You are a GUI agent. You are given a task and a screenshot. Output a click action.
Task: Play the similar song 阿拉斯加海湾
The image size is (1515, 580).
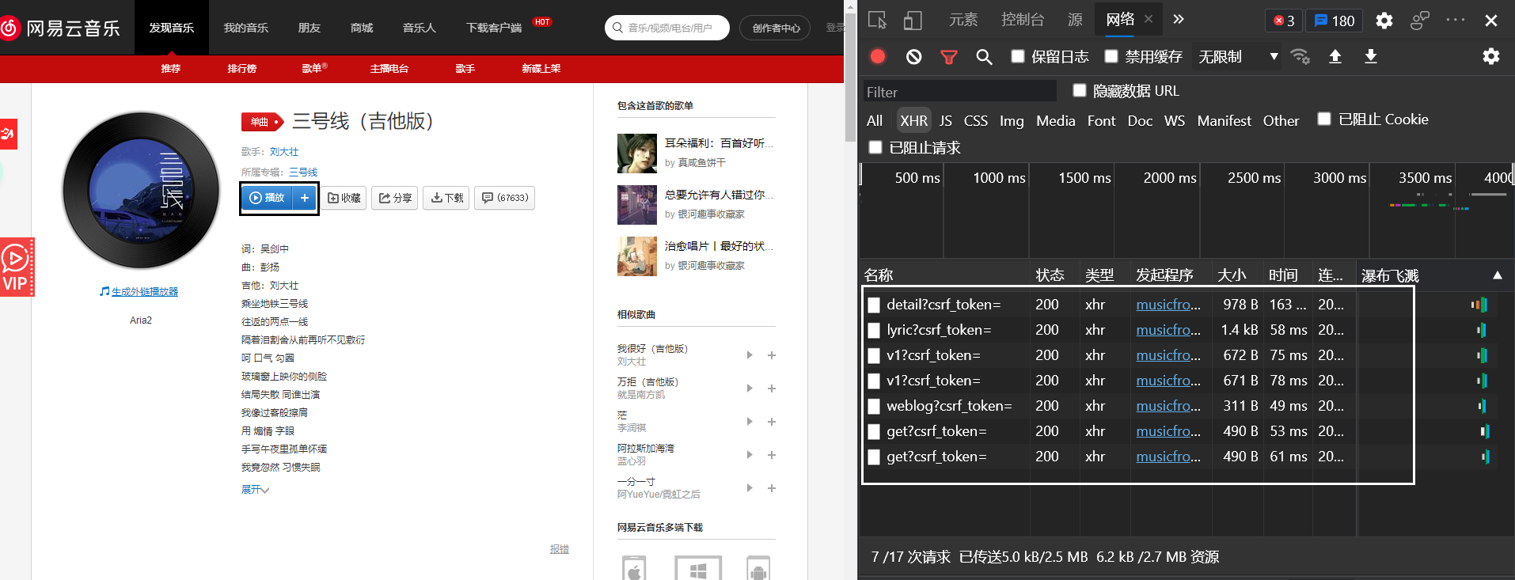click(749, 455)
